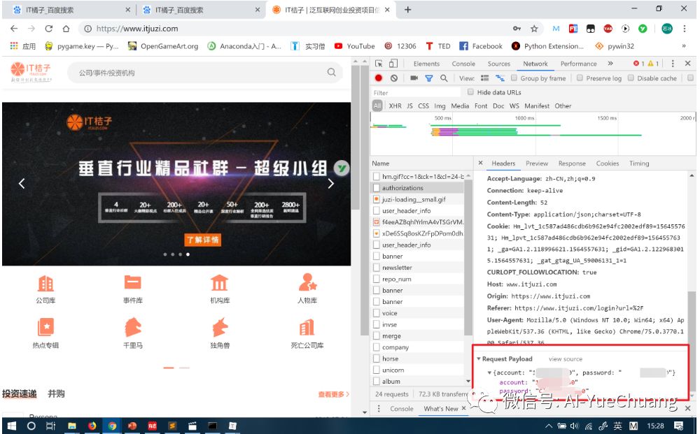Click the browser back arrow
This screenshot has height=434, width=700.
pyautogui.click(x=14, y=29)
